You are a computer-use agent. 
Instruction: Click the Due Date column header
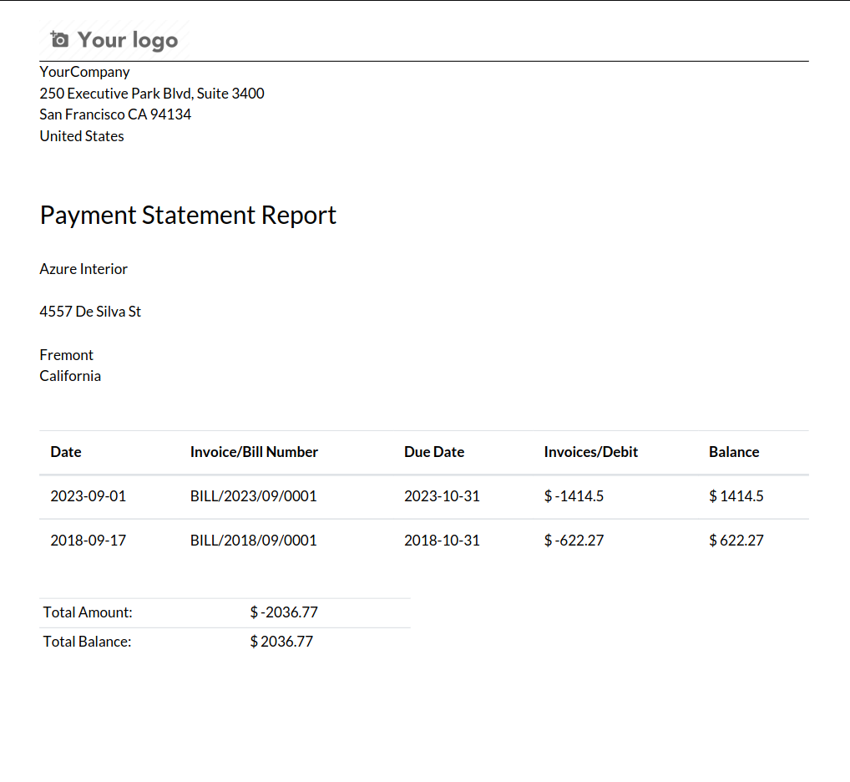click(434, 452)
